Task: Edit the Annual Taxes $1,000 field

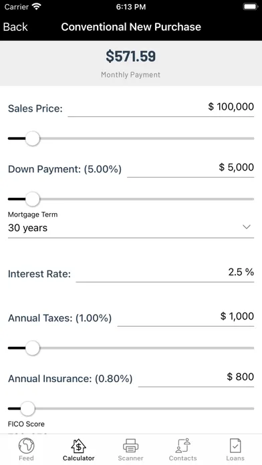Action: click(x=186, y=317)
